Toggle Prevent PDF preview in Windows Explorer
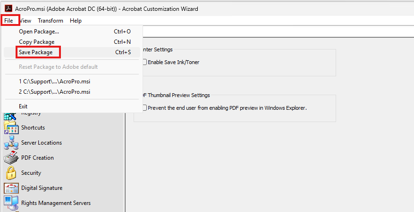Viewport: 414px width, 212px height. click(145, 108)
